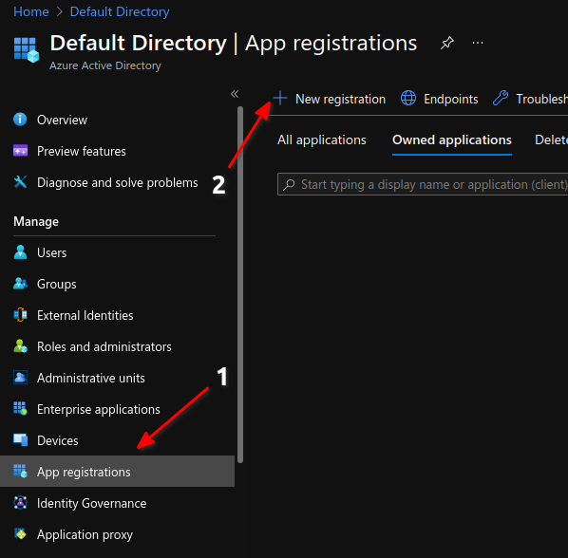568x558 pixels.
Task: Pin this blade with the pin icon
Action: tap(447, 43)
